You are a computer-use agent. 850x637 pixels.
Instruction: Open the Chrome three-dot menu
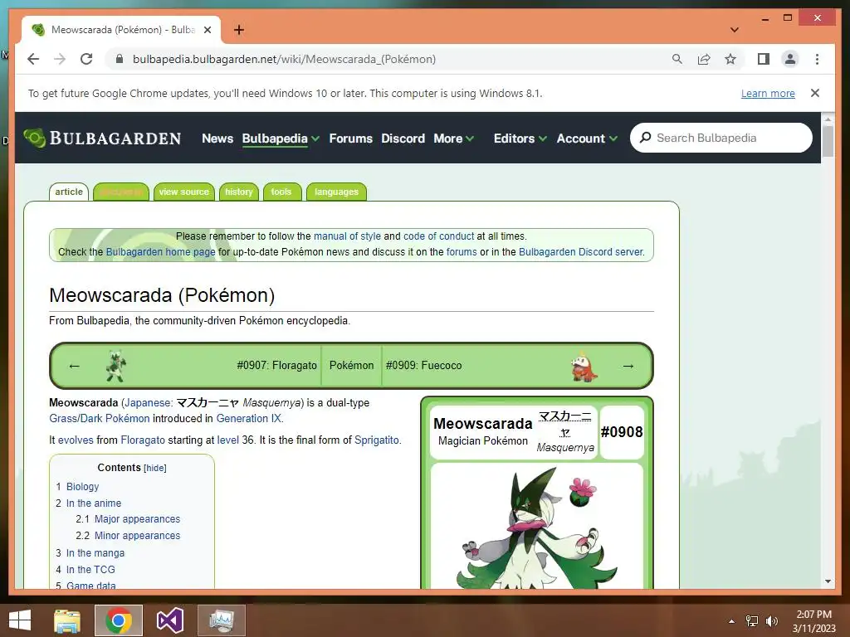click(817, 59)
